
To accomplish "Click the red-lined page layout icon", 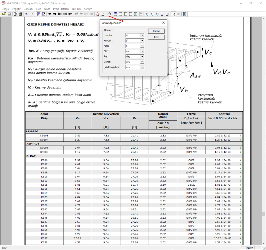I will [x=120, y=14].
